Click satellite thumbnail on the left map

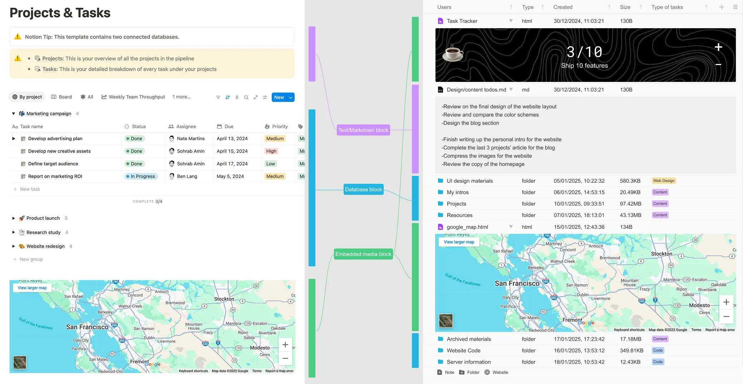point(20,362)
